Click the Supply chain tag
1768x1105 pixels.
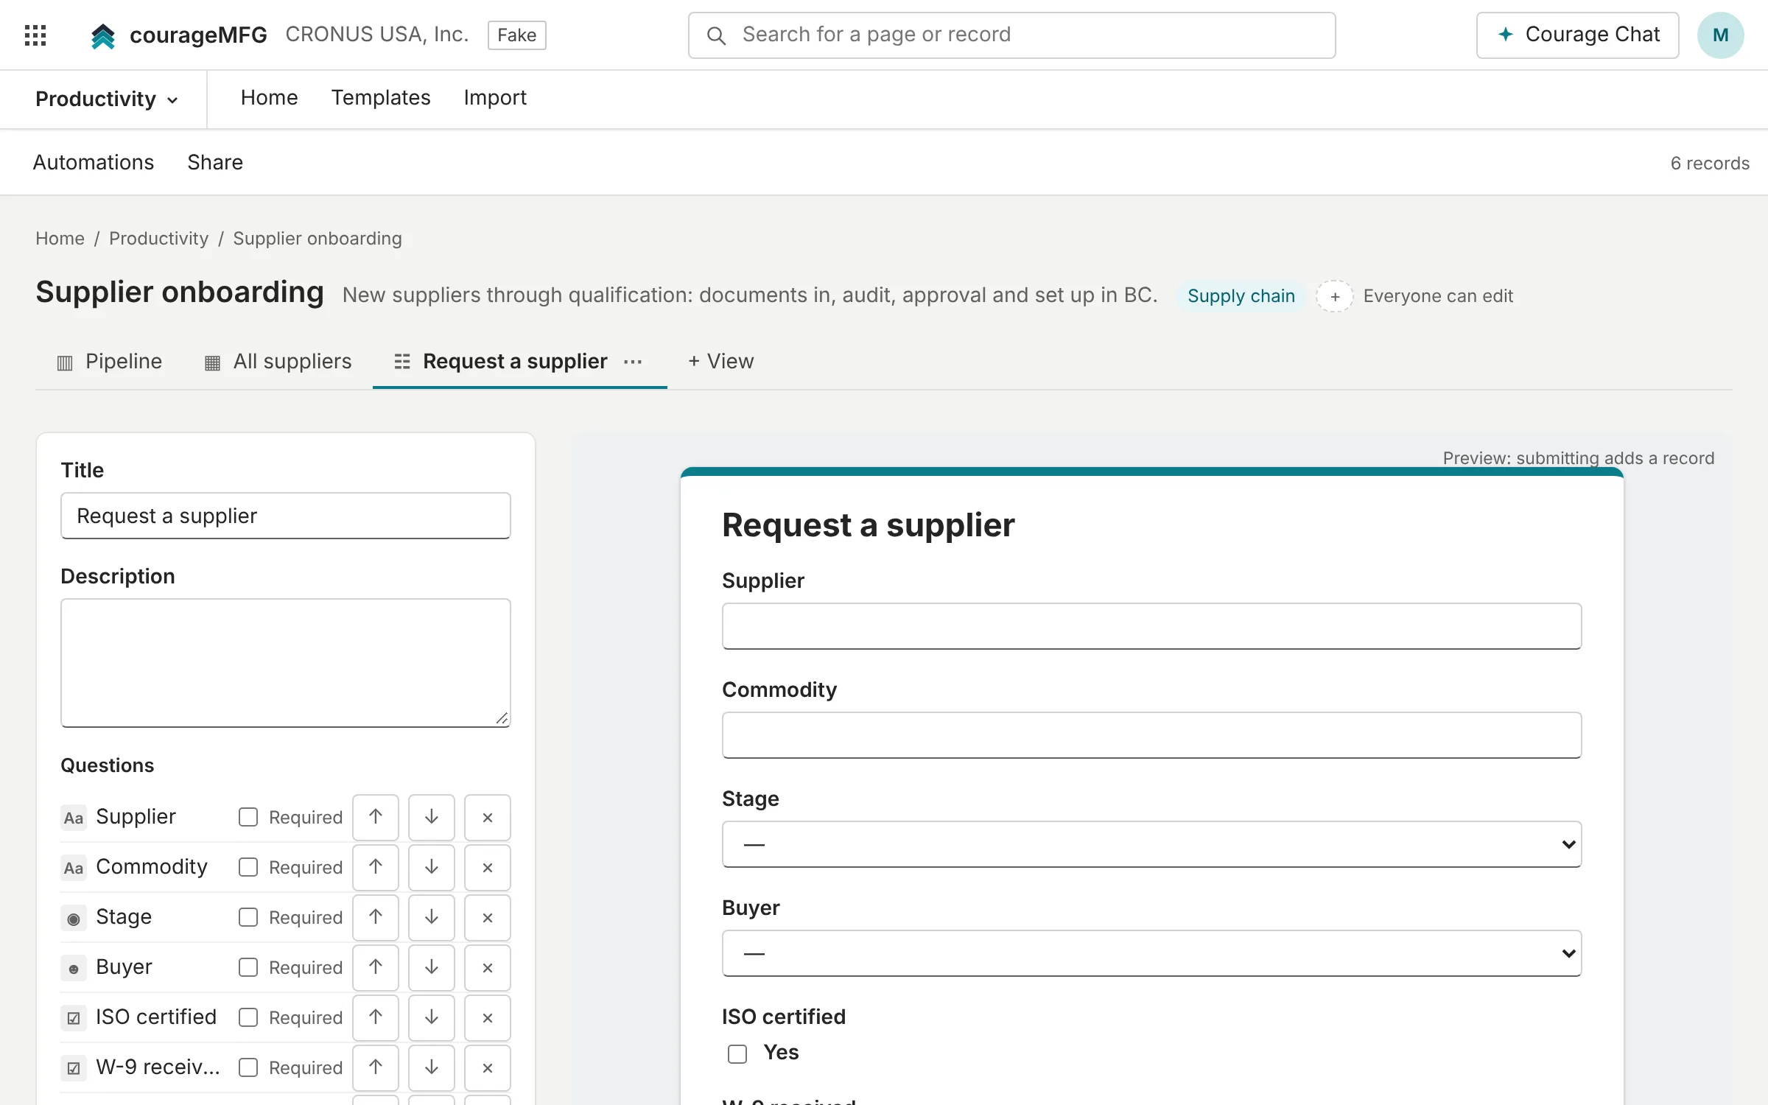[x=1241, y=296]
